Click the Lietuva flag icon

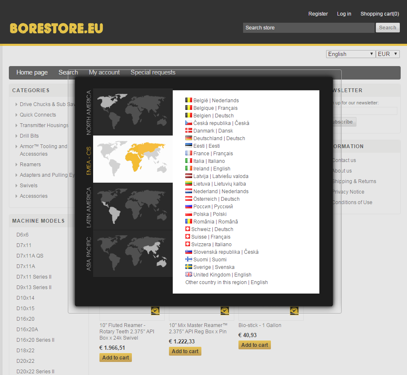[x=189, y=184]
